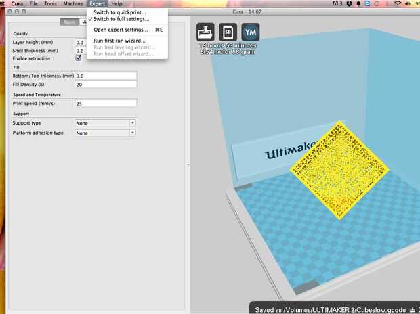Click the Print speed input field
420x314 pixels.
(106, 104)
